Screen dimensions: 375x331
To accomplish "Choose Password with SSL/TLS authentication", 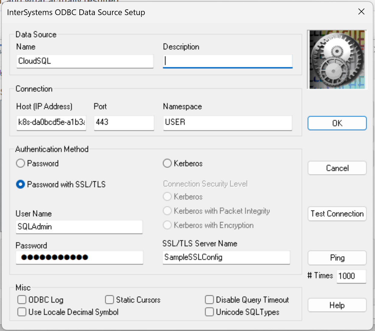I will 21,184.
